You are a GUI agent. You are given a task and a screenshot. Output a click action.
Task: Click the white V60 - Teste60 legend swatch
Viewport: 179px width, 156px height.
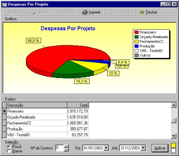coord(136,51)
